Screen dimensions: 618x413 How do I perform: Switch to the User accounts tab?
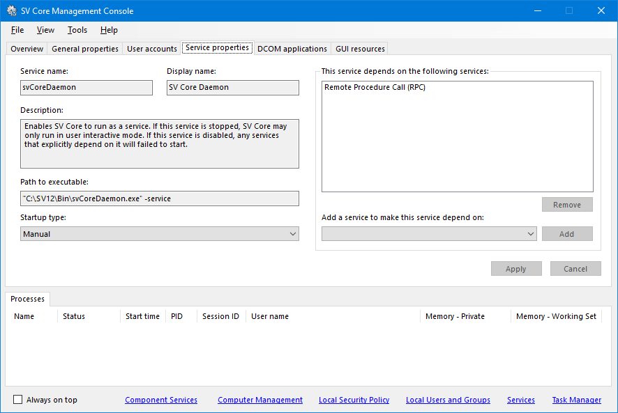[151, 48]
